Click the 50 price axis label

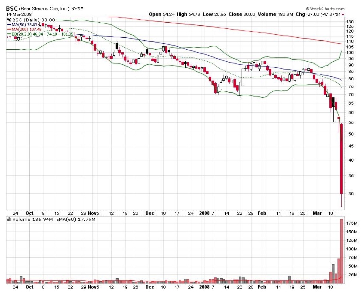click(x=351, y=134)
